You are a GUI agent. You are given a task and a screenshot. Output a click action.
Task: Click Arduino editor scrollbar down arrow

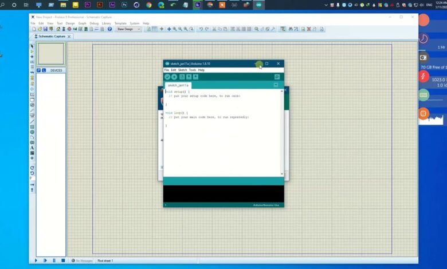click(x=281, y=174)
